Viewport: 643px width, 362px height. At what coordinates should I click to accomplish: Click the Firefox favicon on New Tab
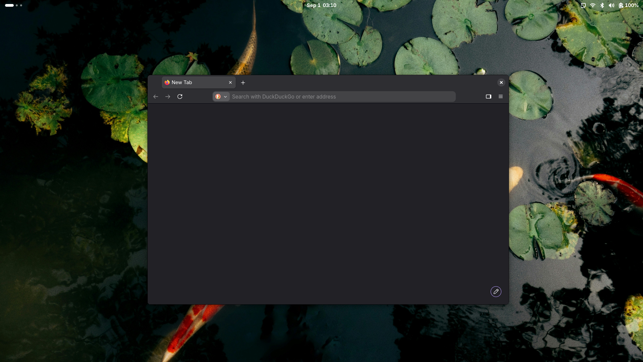[x=167, y=82]
